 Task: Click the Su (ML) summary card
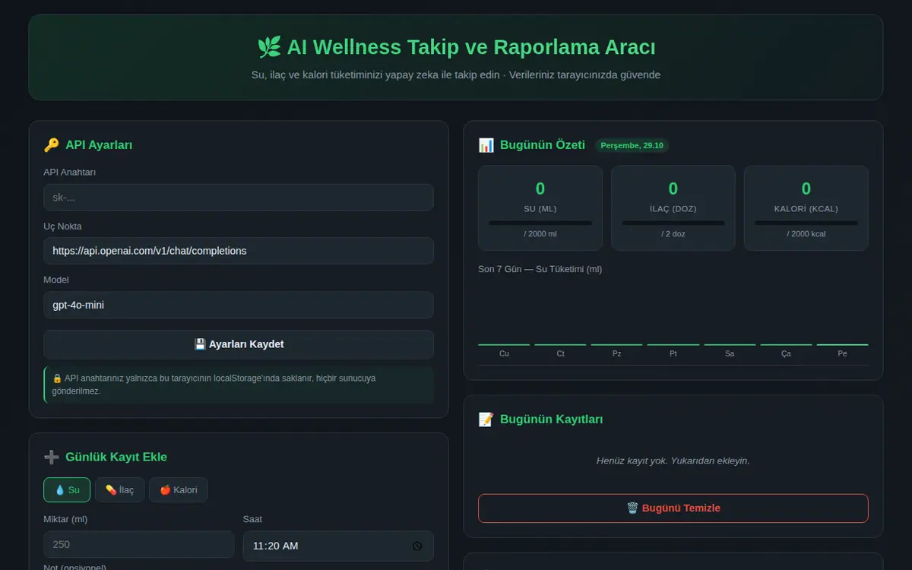click(x=540, y=208)
